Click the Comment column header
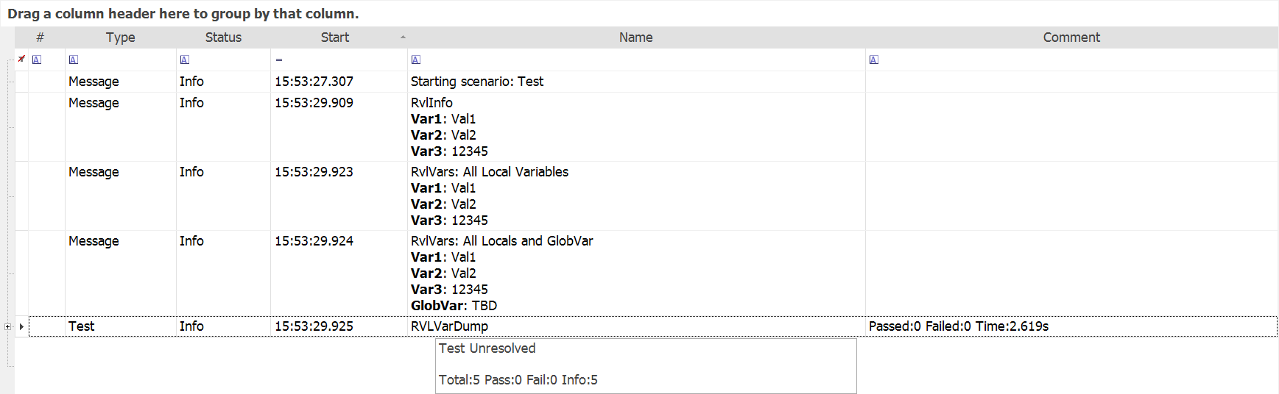Screen dimensions: 1279x394 1071,37
